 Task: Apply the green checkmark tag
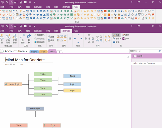click(x=58, y=15)
